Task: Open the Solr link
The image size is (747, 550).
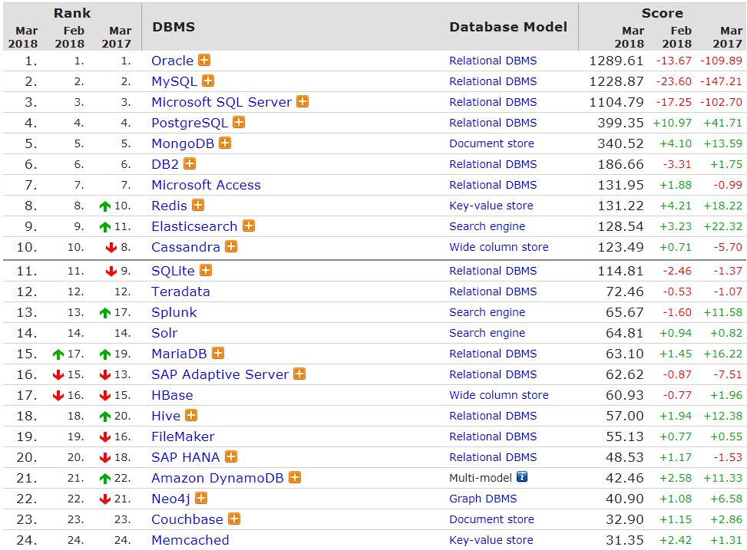Action: (x=164, y=333)
